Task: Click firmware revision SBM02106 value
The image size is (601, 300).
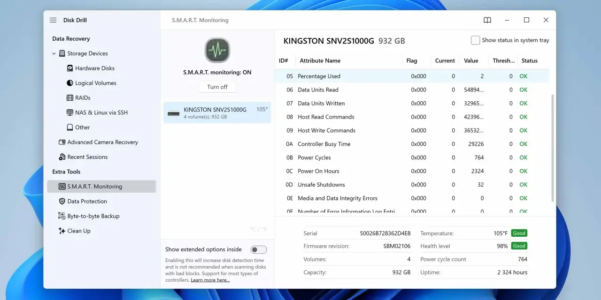Action: click(397, 246)
